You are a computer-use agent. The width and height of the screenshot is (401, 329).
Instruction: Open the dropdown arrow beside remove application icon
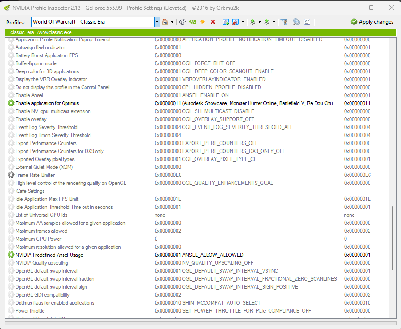tap(243, 22)
